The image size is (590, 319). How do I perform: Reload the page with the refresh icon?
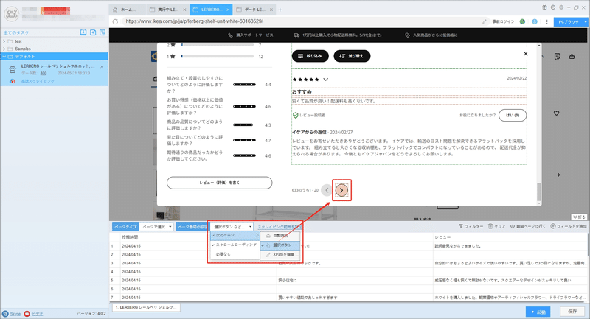pyautogui.click(x=115, y=21)
